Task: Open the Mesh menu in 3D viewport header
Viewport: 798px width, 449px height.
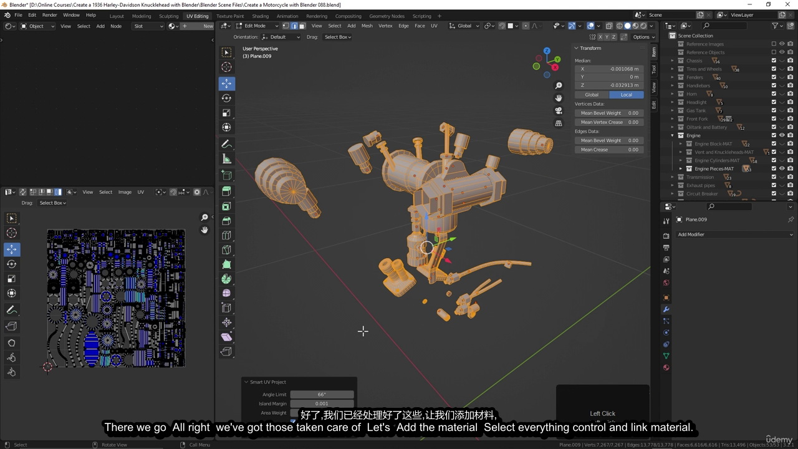Action: (367, 26)
